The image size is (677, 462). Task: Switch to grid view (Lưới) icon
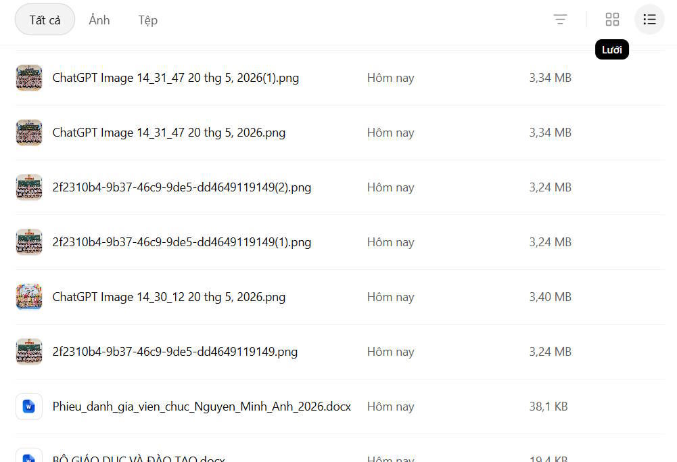coord(612,20)
